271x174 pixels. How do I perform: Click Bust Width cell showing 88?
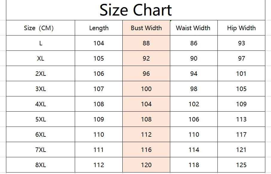pyautogui.click(x=146, y=43)
